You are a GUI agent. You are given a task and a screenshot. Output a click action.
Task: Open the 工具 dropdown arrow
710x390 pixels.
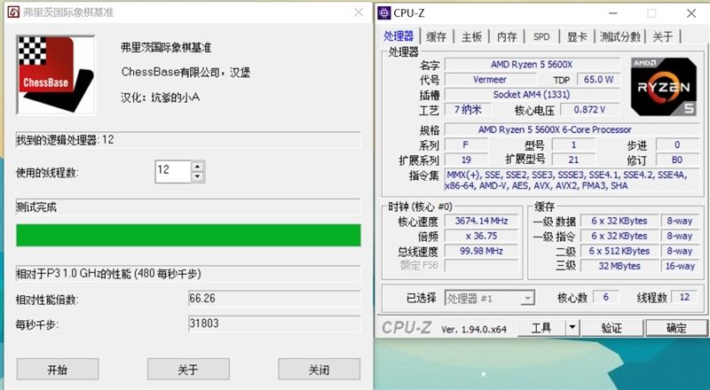(x=572, y=328)
